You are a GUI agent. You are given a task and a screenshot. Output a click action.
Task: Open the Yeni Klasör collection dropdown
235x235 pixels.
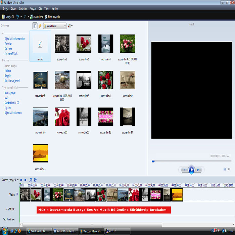(64, 26)
